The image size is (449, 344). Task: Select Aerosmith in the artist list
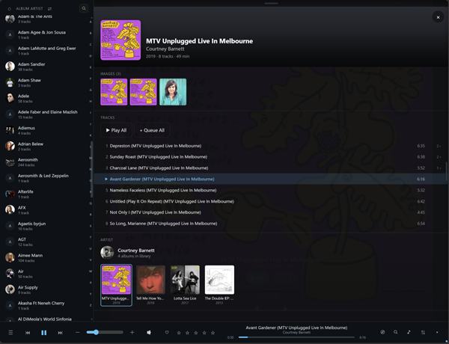46,162
